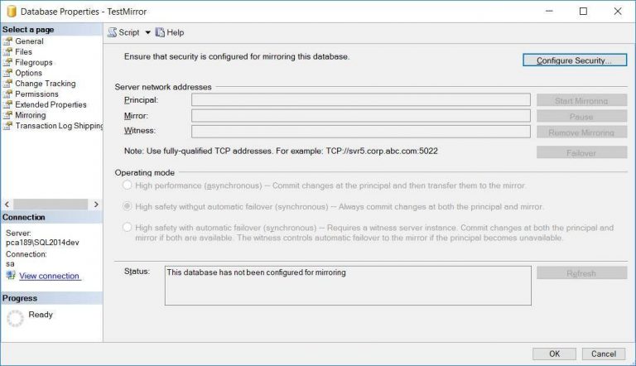636x366 pixels.
Task: Open the Transaction Log Shipping page
Action: click(x=58, y=126)
